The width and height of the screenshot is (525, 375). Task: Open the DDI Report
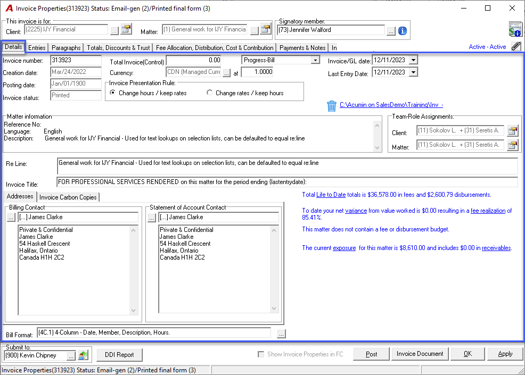(x=119, y=355)
